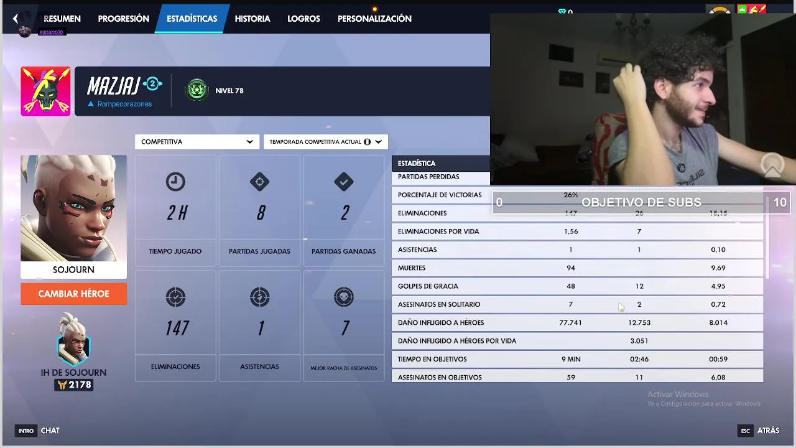Click Daño Infligido a Héroes 77.741 value

570,323
